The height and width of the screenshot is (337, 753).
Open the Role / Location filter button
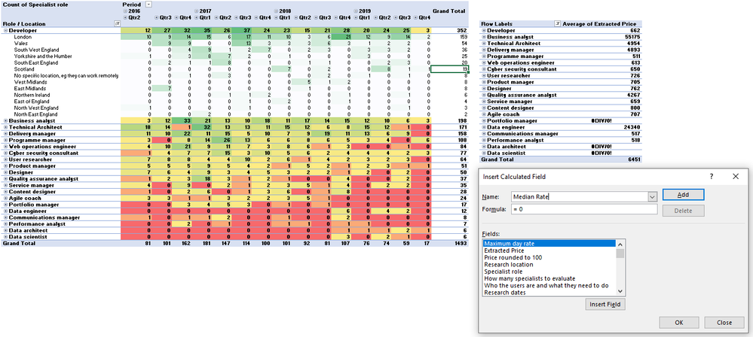[x=117, y=23]
